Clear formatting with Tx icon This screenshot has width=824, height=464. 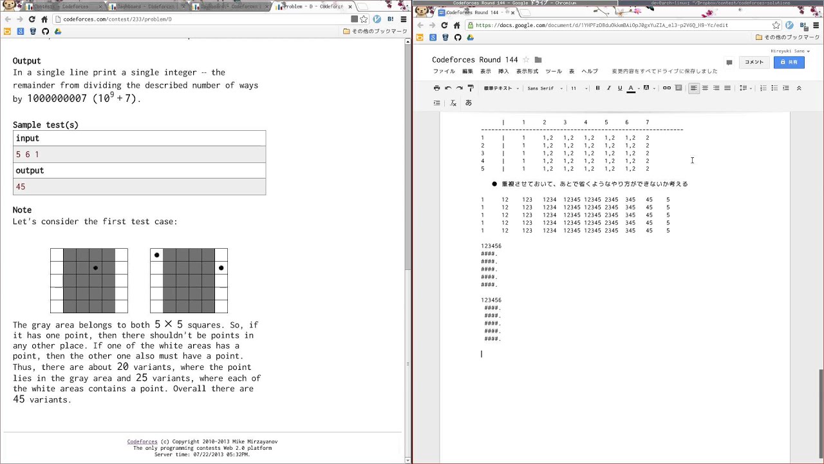click(453, 103)
